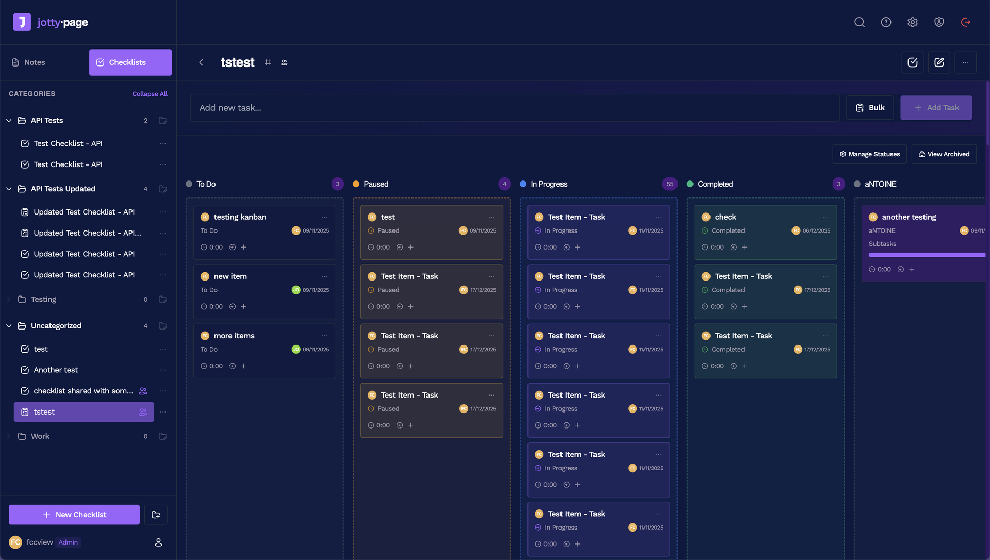Viewport: 990px width, 560px height.
Task: Open the help question mark icon
Action: click(886, 22)
